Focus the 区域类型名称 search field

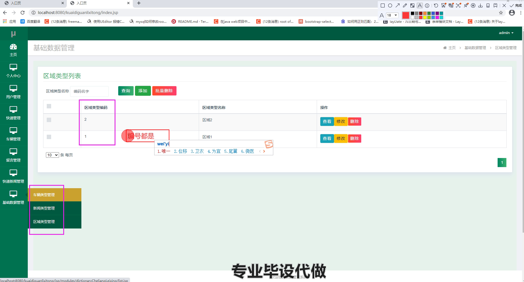89,91
